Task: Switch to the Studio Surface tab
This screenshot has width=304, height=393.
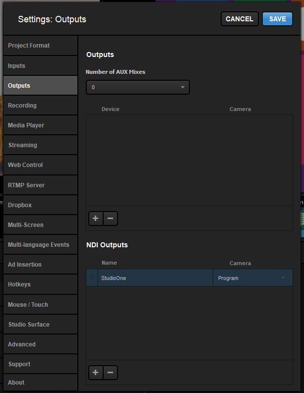Action: click(40, 325)
